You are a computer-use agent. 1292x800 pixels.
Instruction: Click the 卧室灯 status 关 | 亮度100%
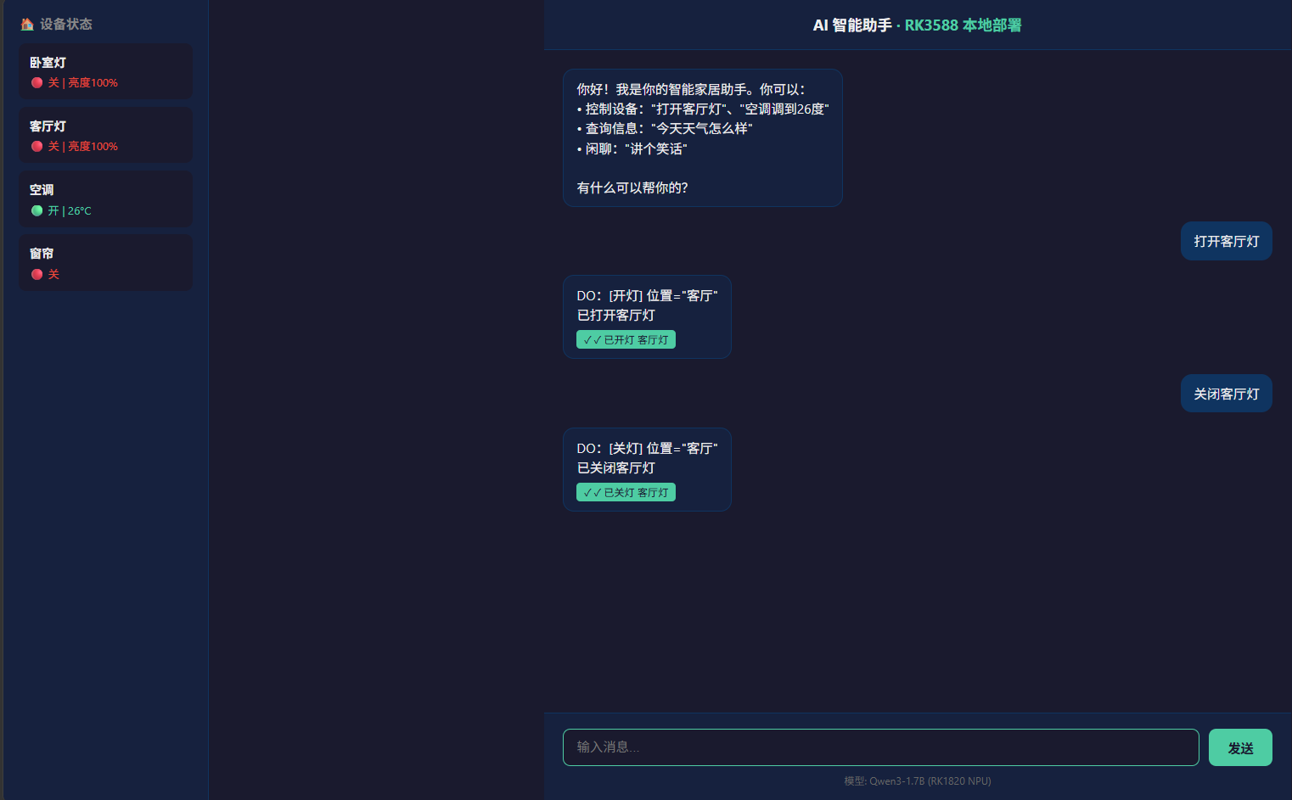coord(82,83)
